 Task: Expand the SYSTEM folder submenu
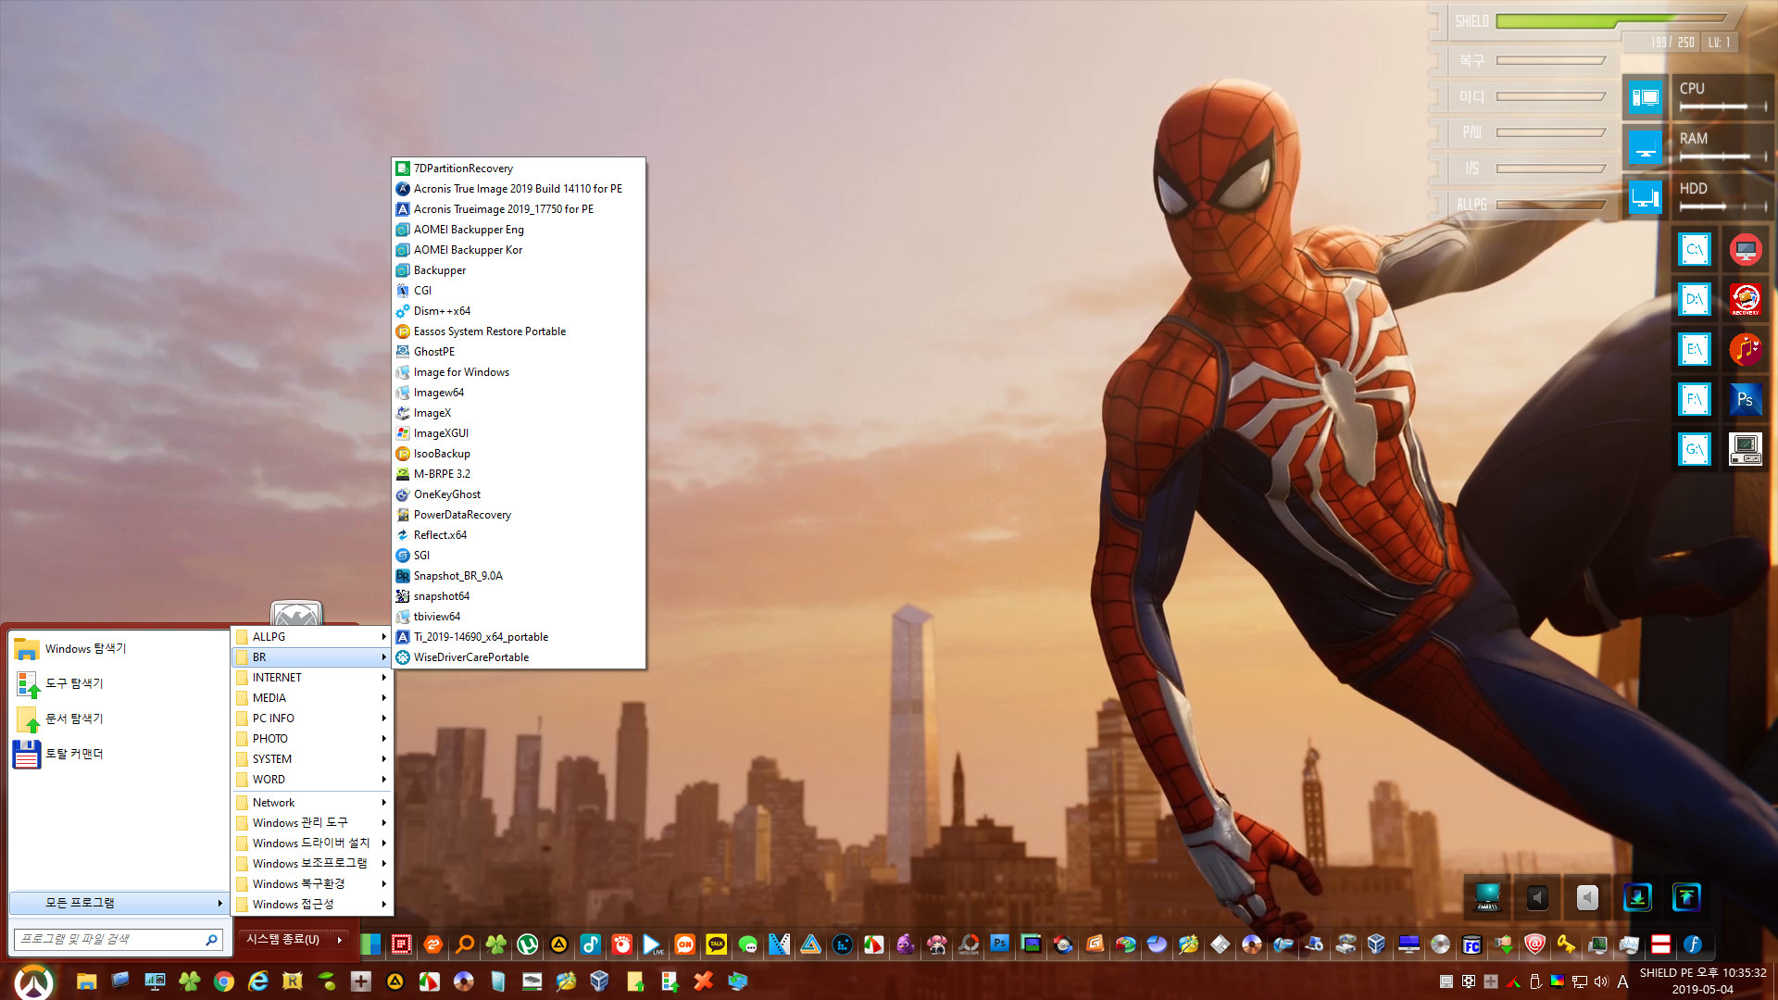(x=311, y=758)
